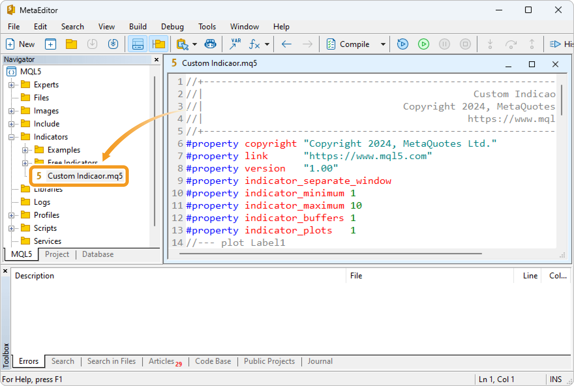Collapse the Indicators folder

[11, 137]
